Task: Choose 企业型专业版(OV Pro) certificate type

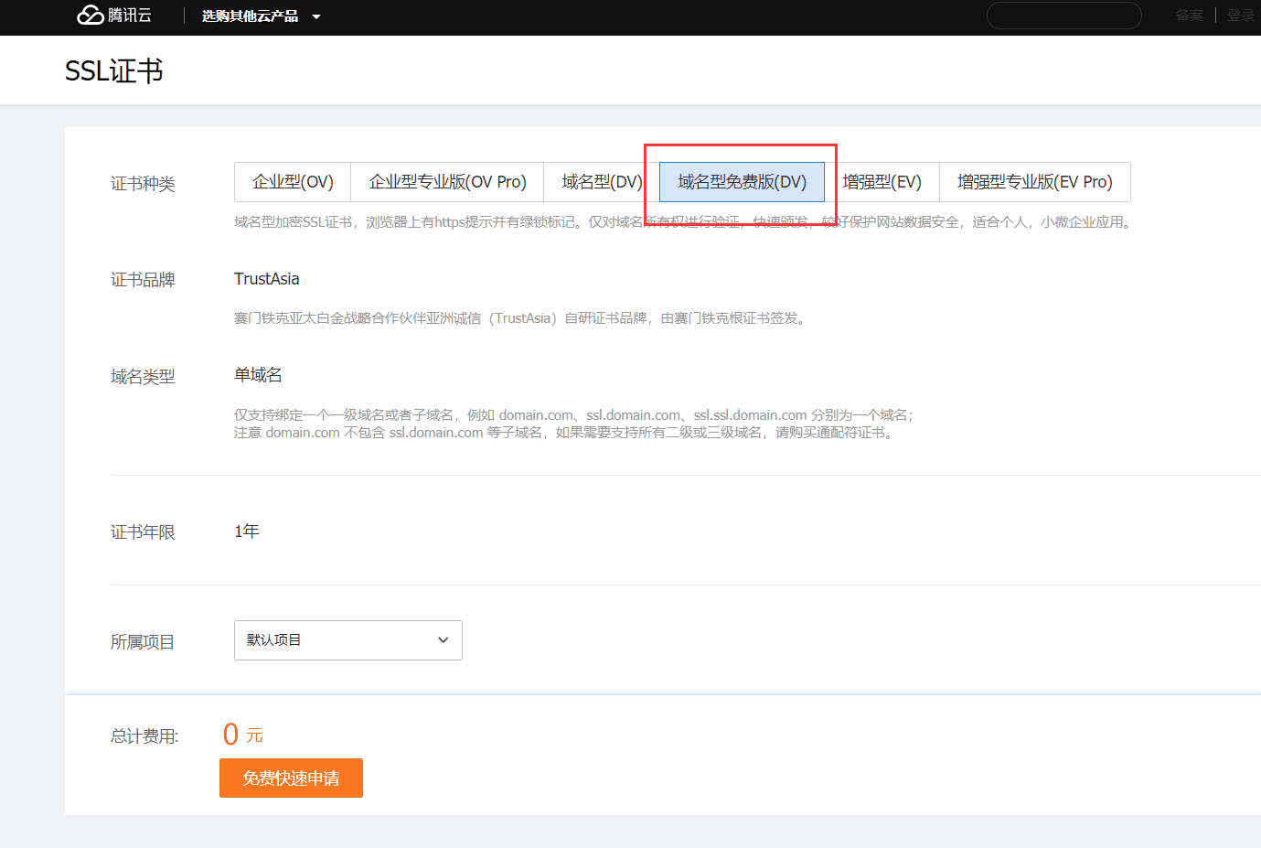Action: (x=447, y=182)
